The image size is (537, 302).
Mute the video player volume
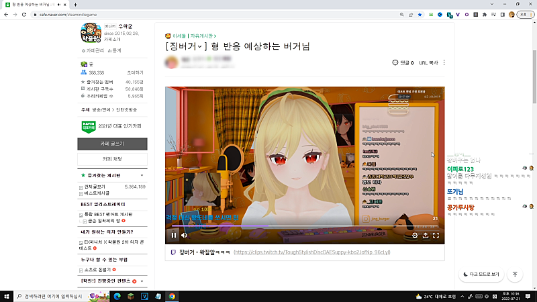point(185,235)
